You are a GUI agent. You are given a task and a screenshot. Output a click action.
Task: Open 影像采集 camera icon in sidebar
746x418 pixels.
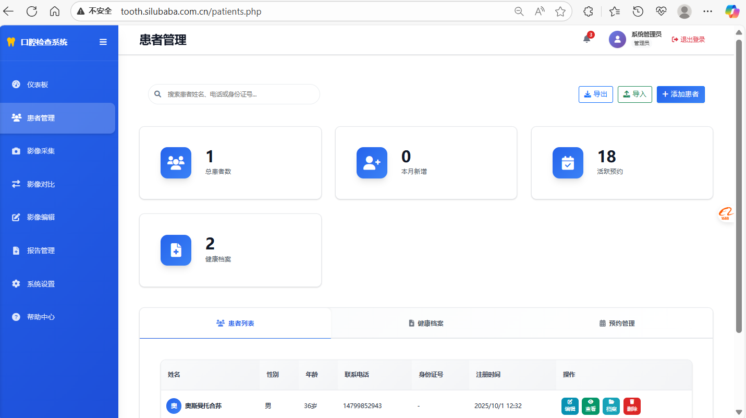click(16, 151)
